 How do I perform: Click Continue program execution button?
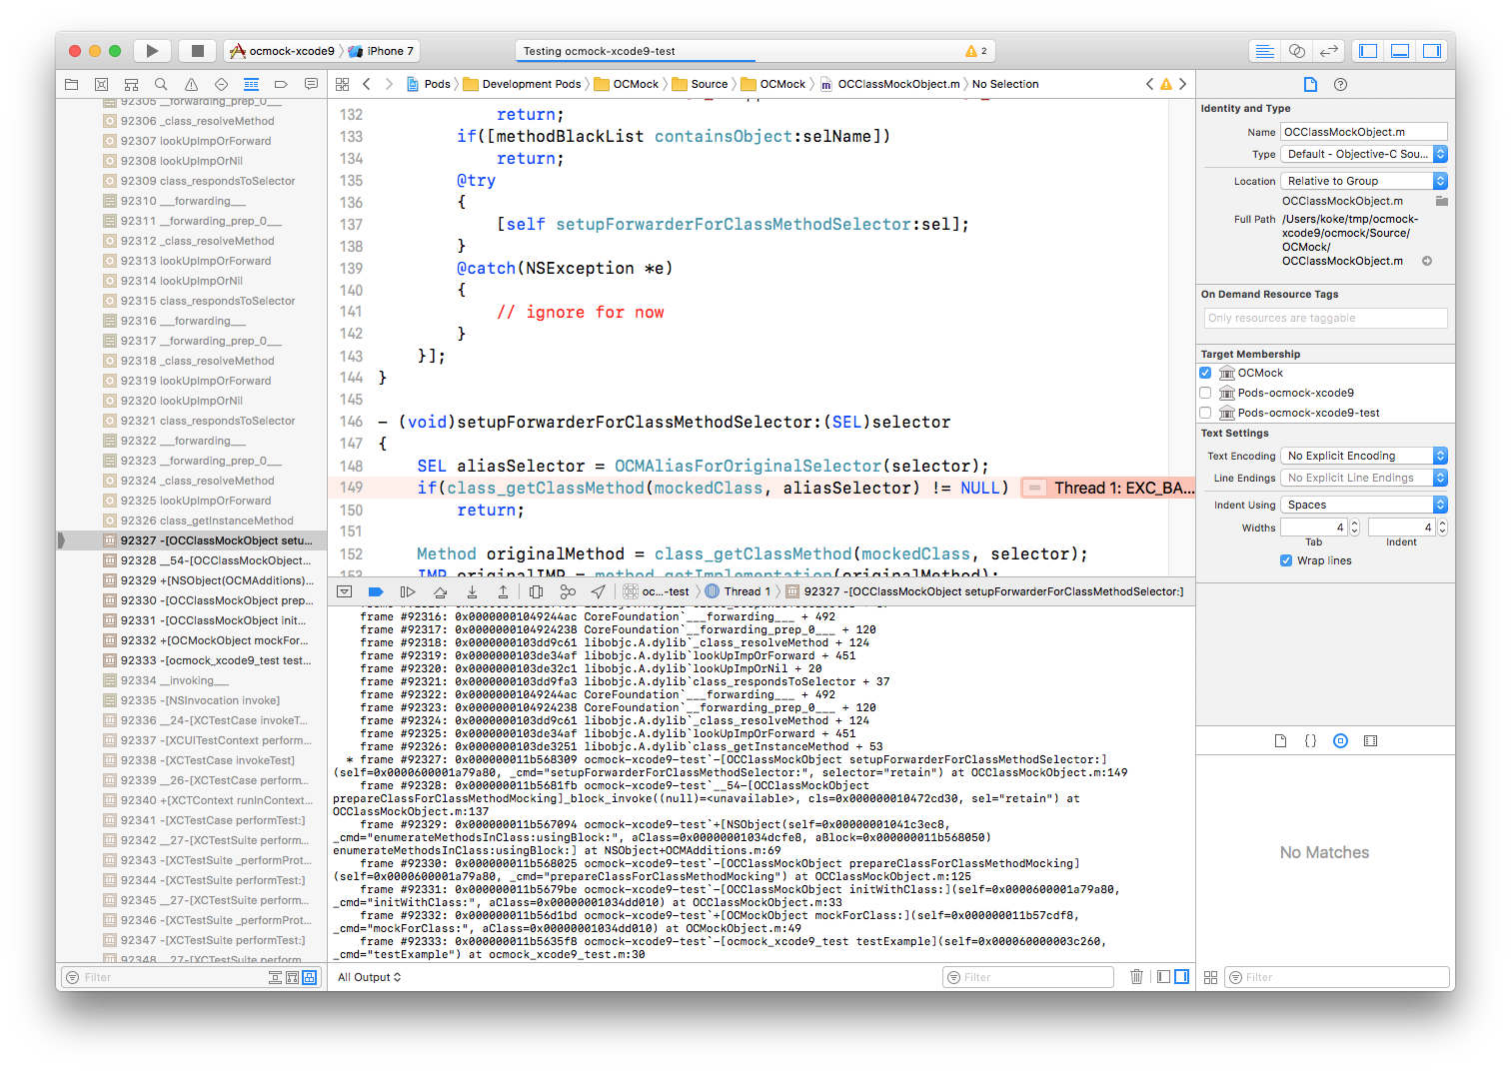pos(408,591)
